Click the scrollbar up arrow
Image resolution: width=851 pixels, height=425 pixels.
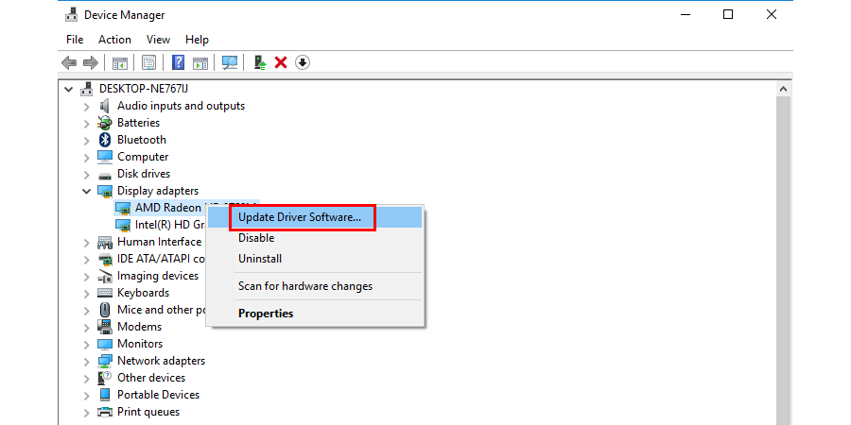[x=783, y=89]
